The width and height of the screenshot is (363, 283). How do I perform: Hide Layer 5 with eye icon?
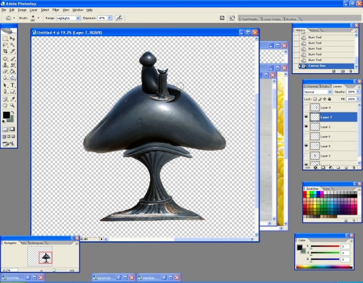[306, 146]
